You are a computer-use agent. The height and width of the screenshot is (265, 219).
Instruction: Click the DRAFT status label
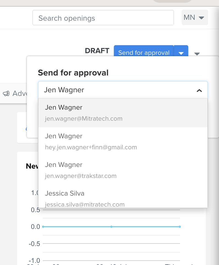click(x=97, y=51)
